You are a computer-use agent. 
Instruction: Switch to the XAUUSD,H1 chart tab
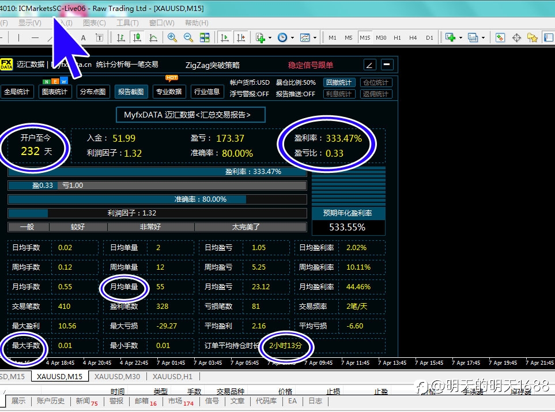172,377
